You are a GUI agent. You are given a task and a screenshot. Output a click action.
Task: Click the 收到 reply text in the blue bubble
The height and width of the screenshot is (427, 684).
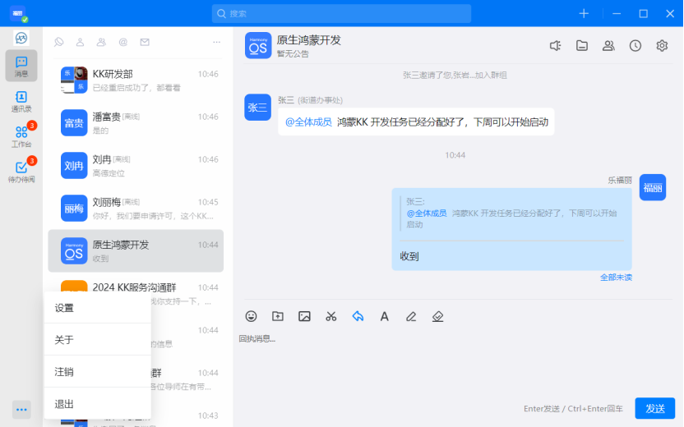(x=409, y=256)
